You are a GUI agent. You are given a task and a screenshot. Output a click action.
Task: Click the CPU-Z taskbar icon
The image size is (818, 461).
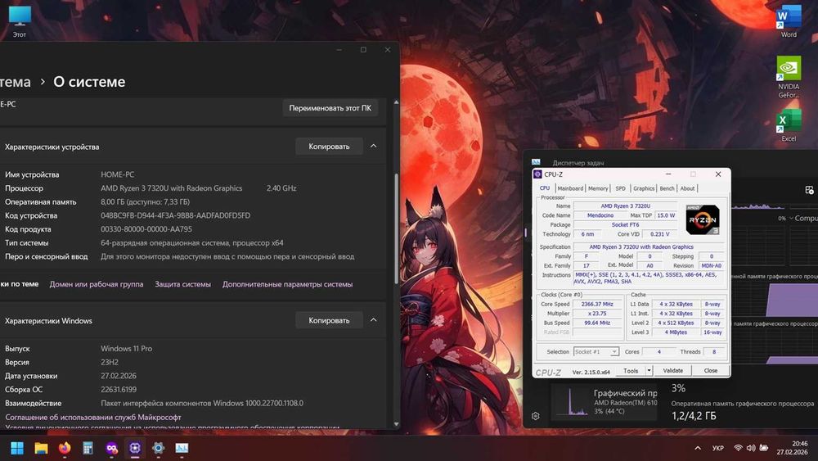135,448
